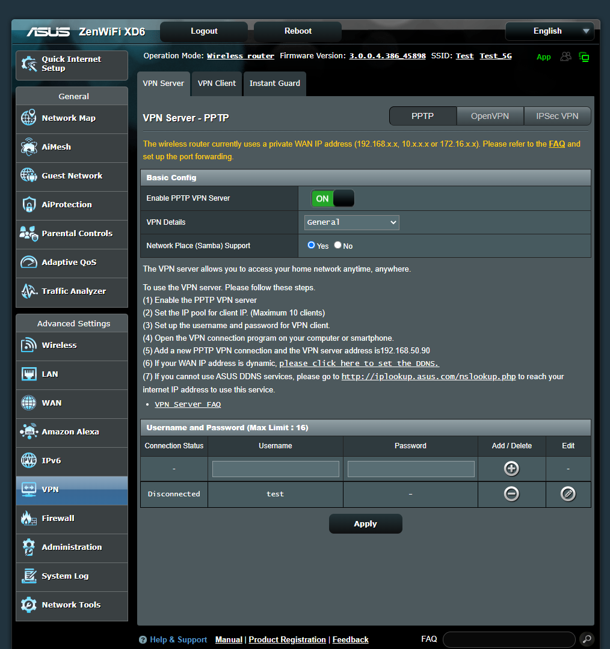Click the Amazon Alexa icon
The image size is (610, 649).
click(x=29, y=431)
